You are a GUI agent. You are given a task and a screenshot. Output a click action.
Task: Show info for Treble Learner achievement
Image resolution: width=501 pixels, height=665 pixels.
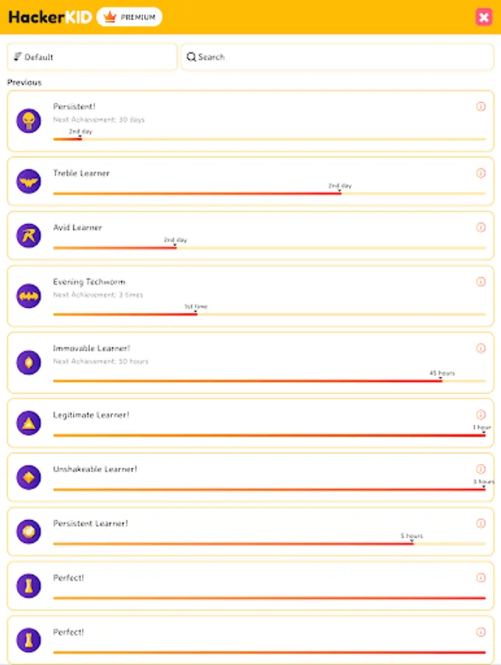pyautogui.click(x=481, y=174)
